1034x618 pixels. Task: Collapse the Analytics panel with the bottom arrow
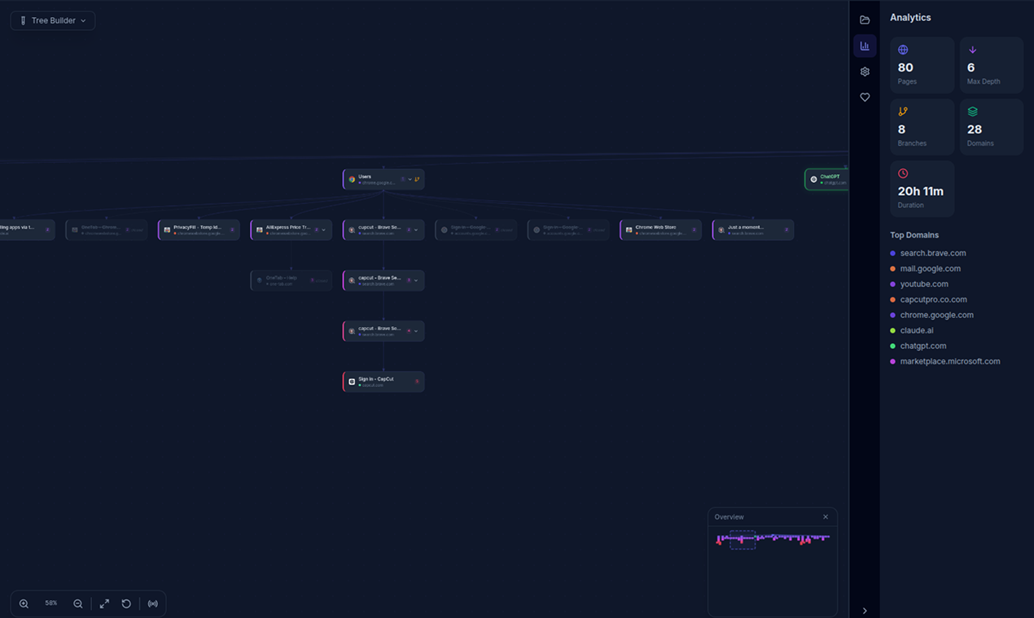point(865,610)
